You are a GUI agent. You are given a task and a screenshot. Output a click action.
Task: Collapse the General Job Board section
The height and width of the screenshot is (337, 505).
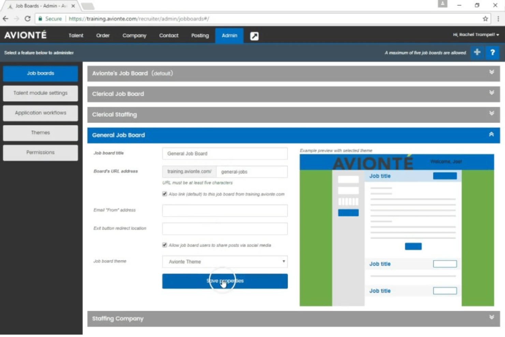tap(293, 135)
